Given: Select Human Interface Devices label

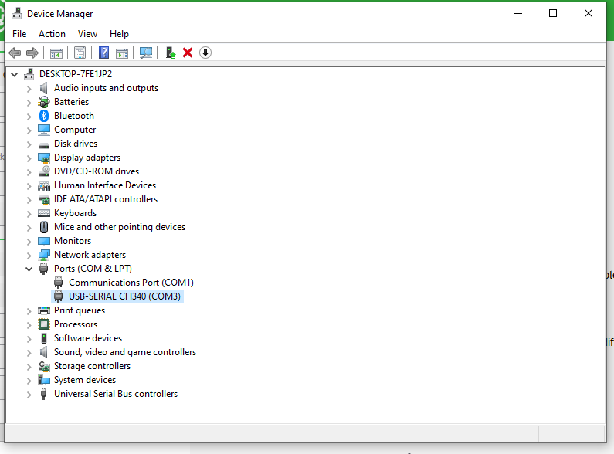Looking at the screenshot, I should (105, 185).
